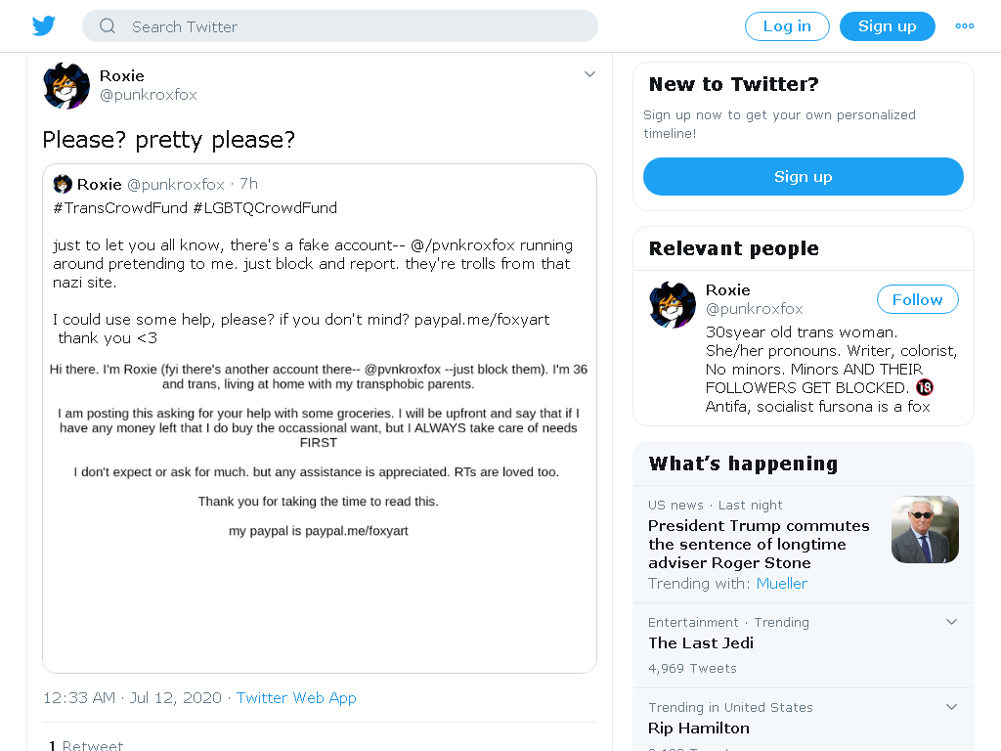Open the @punkroxfox handle in tweet header
Viewport: 1001px width, 751px height.
[149, 95]
